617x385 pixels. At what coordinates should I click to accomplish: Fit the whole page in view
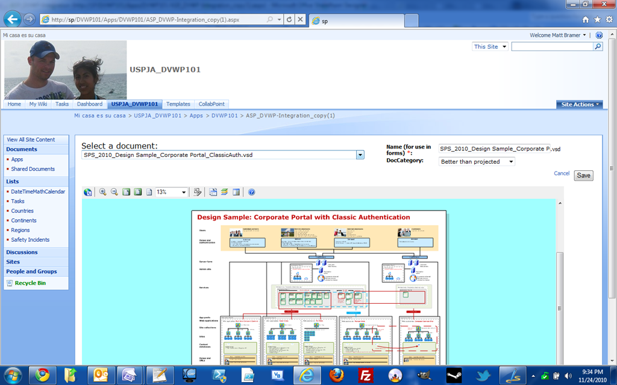(x=138, y=192)
